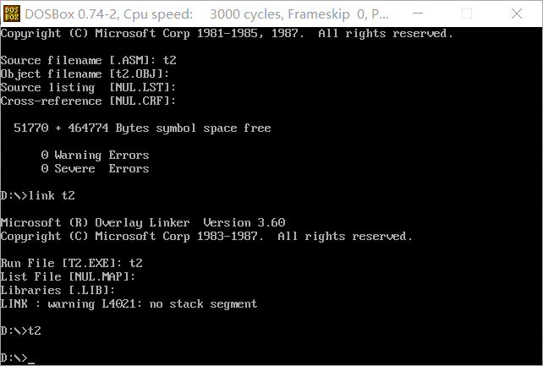Click the DOSBox icon in title bar

point(12,13)
